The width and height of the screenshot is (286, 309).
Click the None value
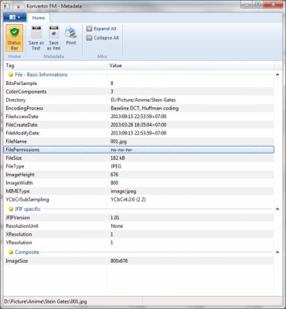pos(117,226)
